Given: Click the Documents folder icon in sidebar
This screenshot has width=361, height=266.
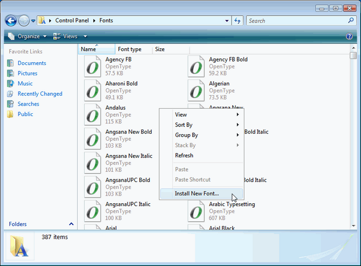Looking at the screenshot, I should [x=10, y=63].
